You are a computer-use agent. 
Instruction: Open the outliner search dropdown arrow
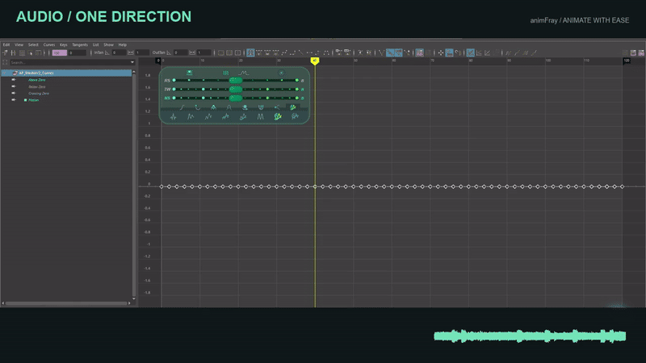tap(132, 63)
